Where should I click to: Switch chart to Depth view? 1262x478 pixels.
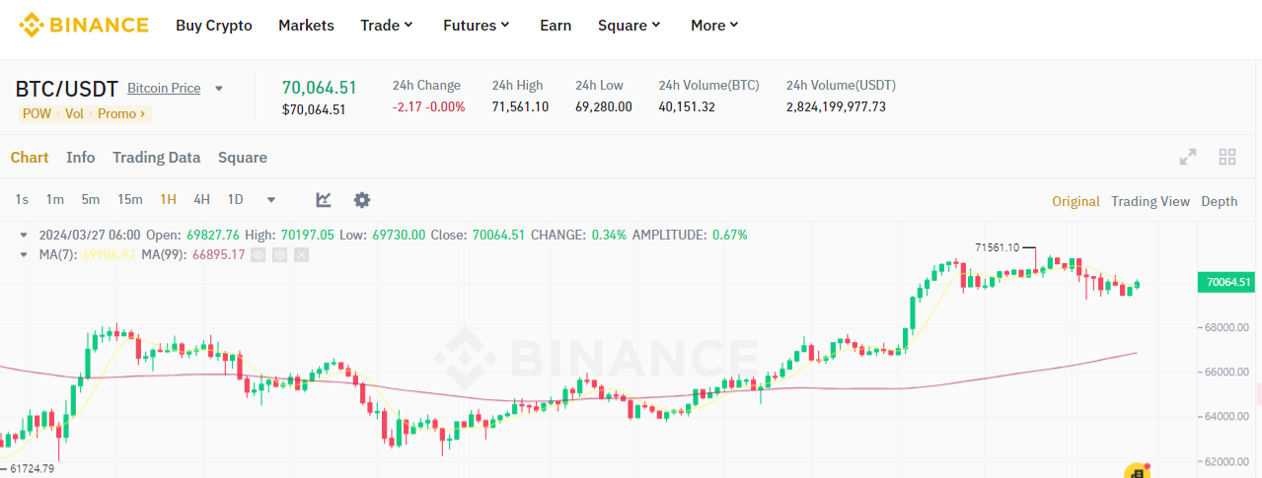(1219, 201)
